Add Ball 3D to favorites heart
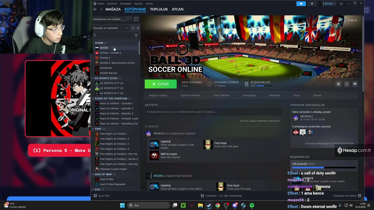The width and height of the screenshot is (374, 210). [x=355, y=84]
